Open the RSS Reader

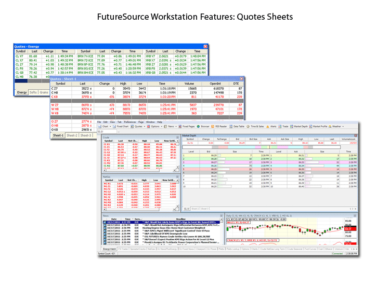tap(219, 126)
